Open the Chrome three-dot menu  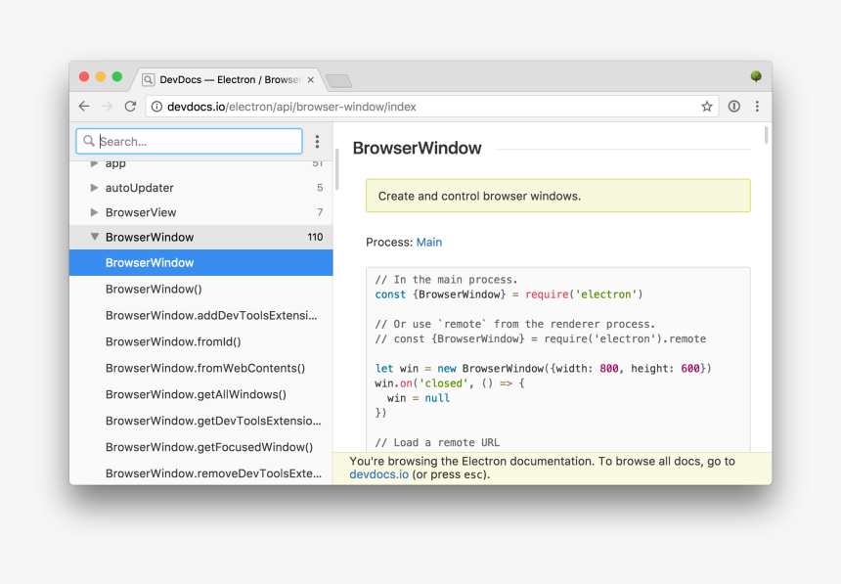(x=757, y=107)
